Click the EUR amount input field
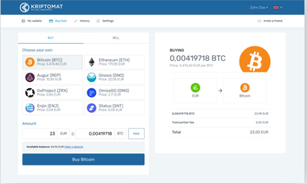Screen dimensions: 307x184 click(40, 133)
